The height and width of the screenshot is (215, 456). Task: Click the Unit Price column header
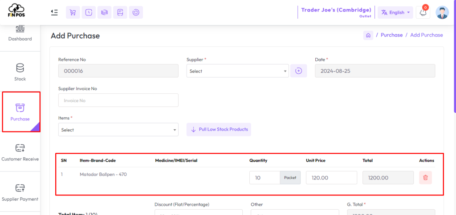pos(316,160)
